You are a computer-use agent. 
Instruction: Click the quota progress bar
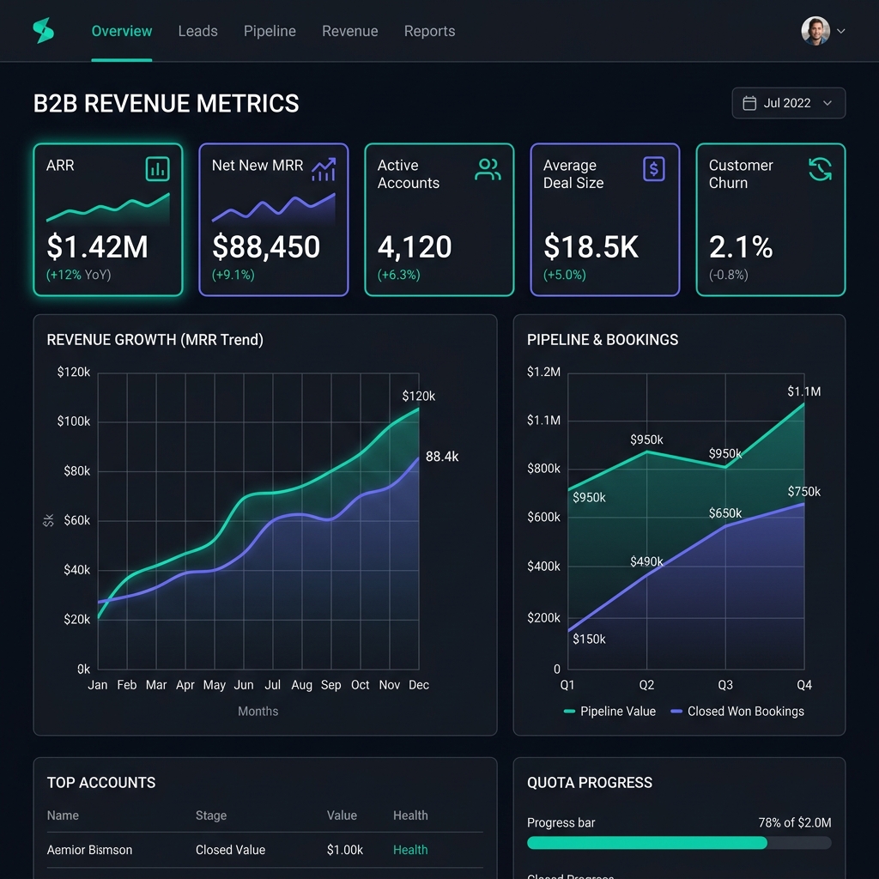pyautogui.click(x=679, y=843)
